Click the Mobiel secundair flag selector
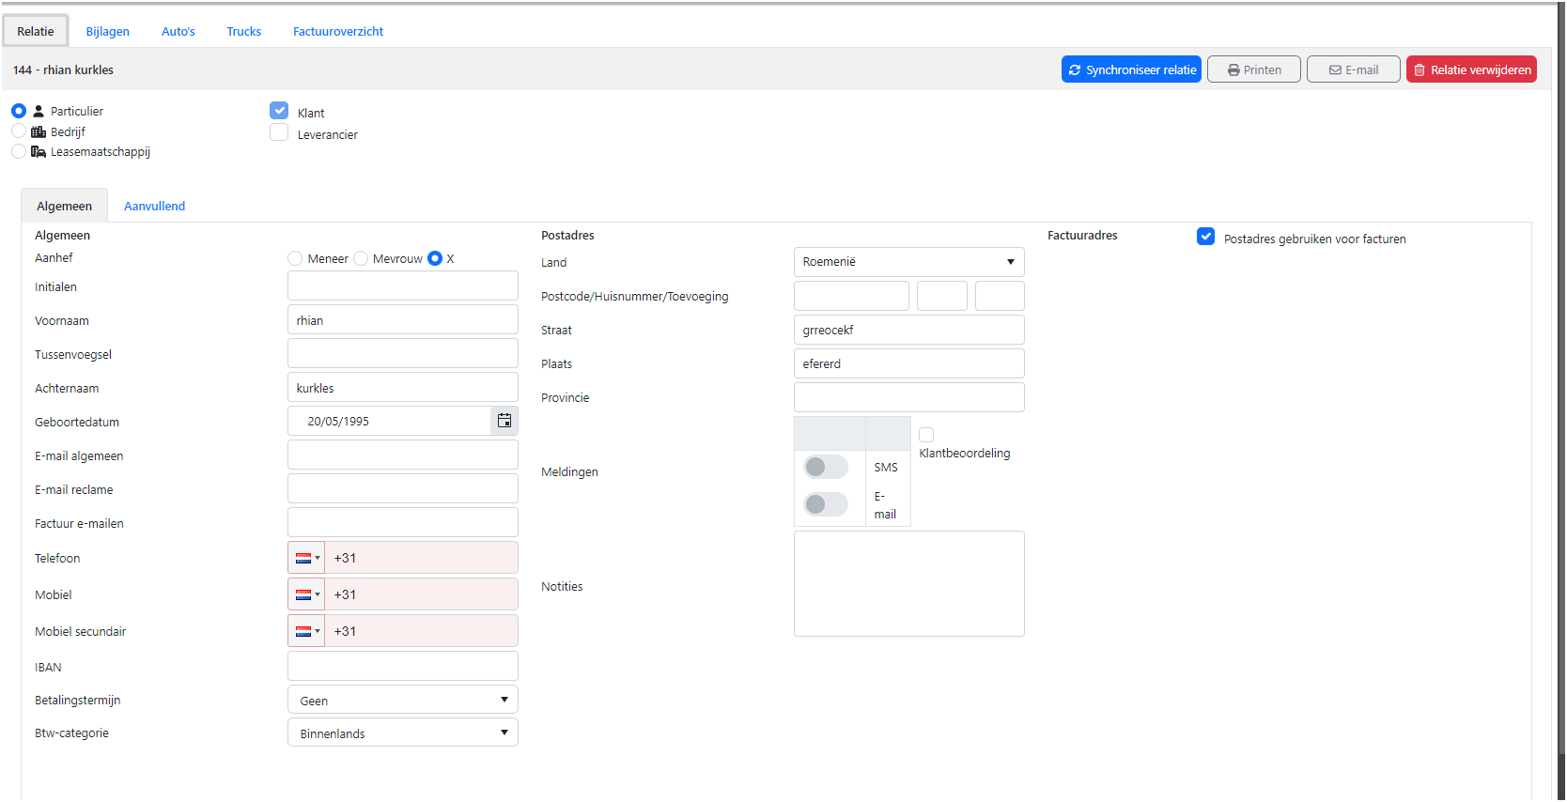Viewport: 1567px width, 802px height. (307, 631)
